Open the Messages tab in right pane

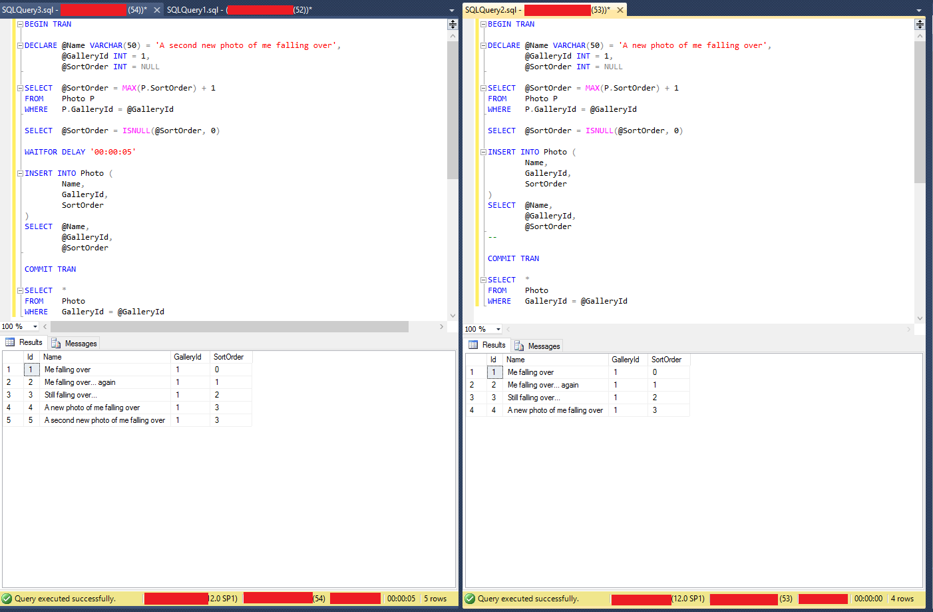pos(537,346)
